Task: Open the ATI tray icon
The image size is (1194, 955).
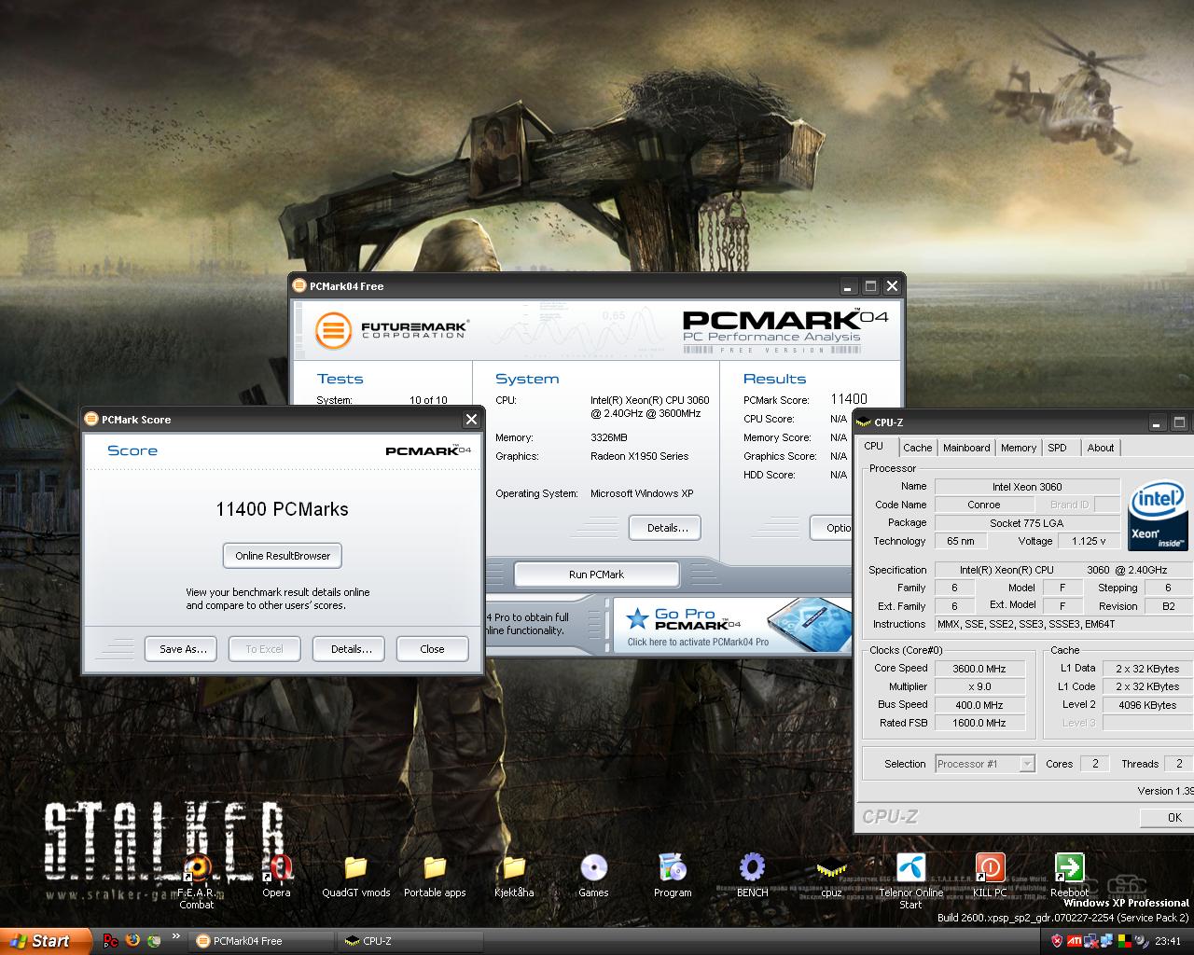Action: point(1075,941)
